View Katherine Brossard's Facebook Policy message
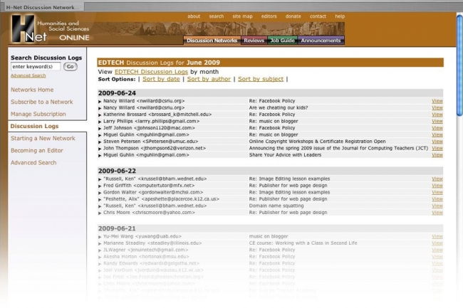This screenshot has height=308, width=463. click(x=437, y=115)
